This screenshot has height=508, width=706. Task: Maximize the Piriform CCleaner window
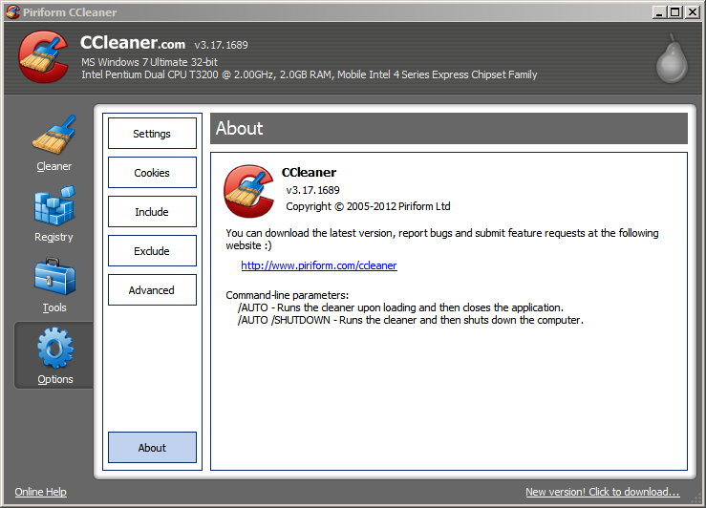[x=675, y=12]
